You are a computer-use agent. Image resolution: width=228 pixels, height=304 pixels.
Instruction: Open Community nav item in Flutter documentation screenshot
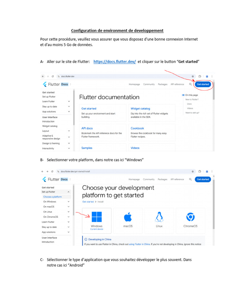click(x=149, y=84)
